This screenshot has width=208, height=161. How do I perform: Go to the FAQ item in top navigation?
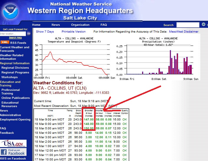click(x=104, y=25)
